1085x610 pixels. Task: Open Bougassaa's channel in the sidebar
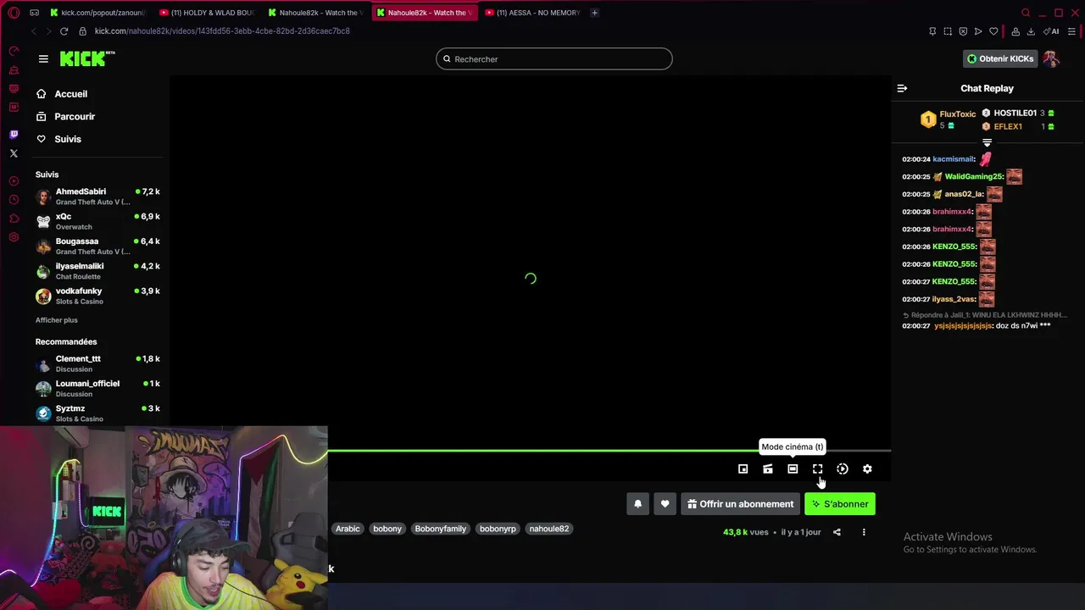97,246
